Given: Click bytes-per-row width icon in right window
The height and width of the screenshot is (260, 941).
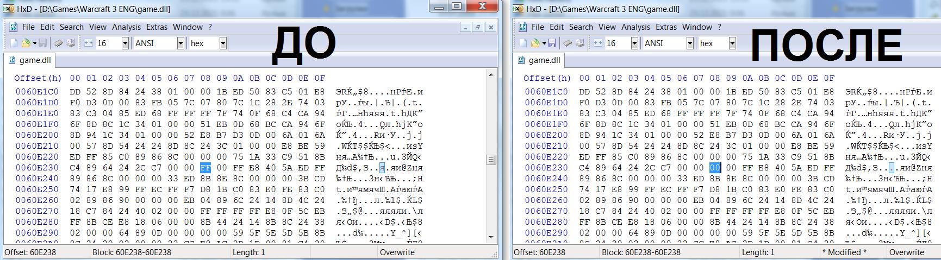Looking at the screenshot, I should pos(599,43).
